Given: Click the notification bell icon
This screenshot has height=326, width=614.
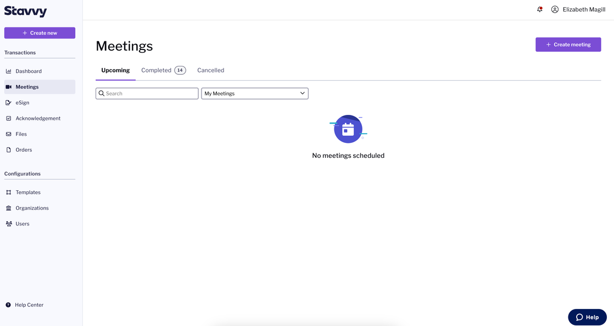Looking at the screenshot, I should 540,9.
